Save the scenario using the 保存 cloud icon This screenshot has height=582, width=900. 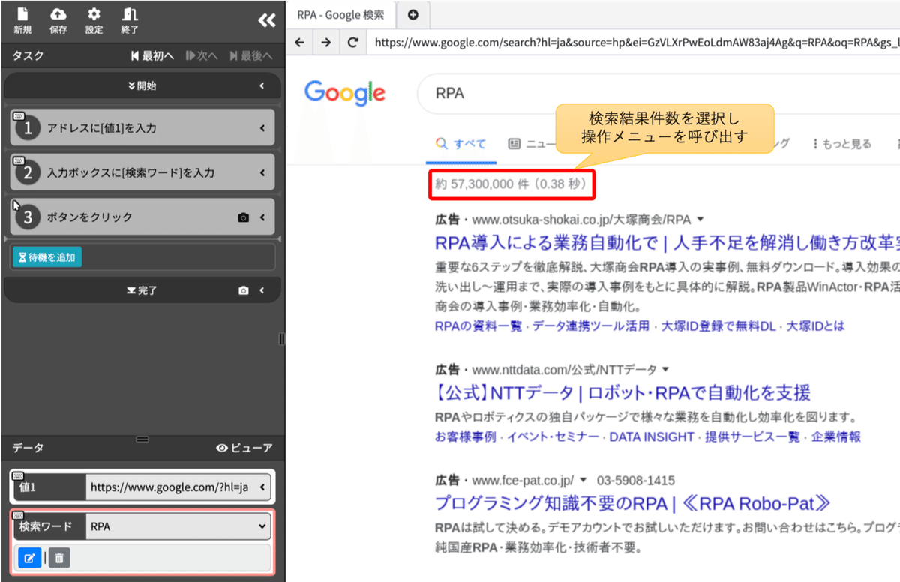(x=58, y=19)
